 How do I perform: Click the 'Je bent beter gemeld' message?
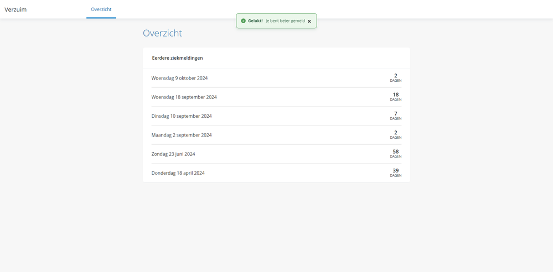point(285,21)
